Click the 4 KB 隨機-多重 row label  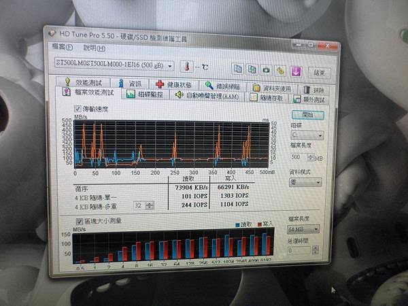click(x=96, y=207)
